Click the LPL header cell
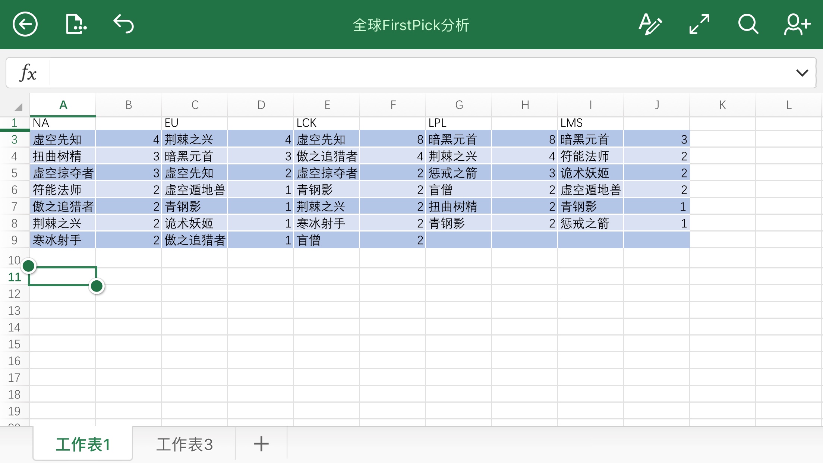The height and width of the screenshot is (463, 823). click(x=458, y=123)
